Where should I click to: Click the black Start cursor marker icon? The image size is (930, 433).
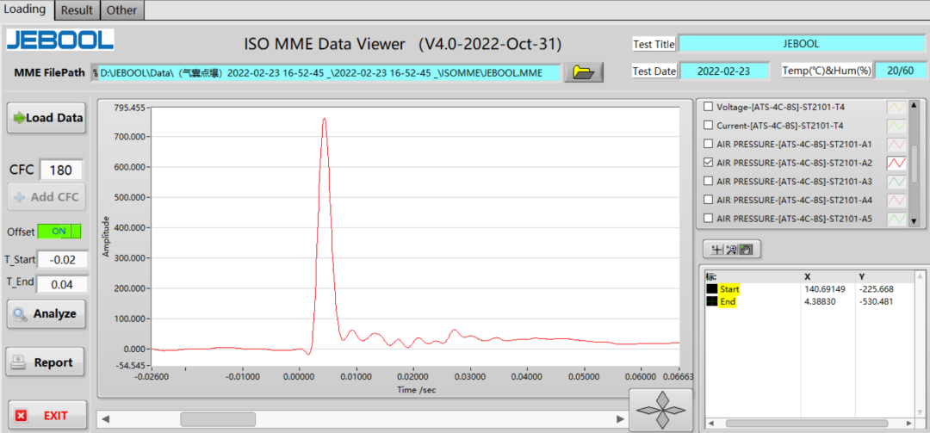coord(711,289)
